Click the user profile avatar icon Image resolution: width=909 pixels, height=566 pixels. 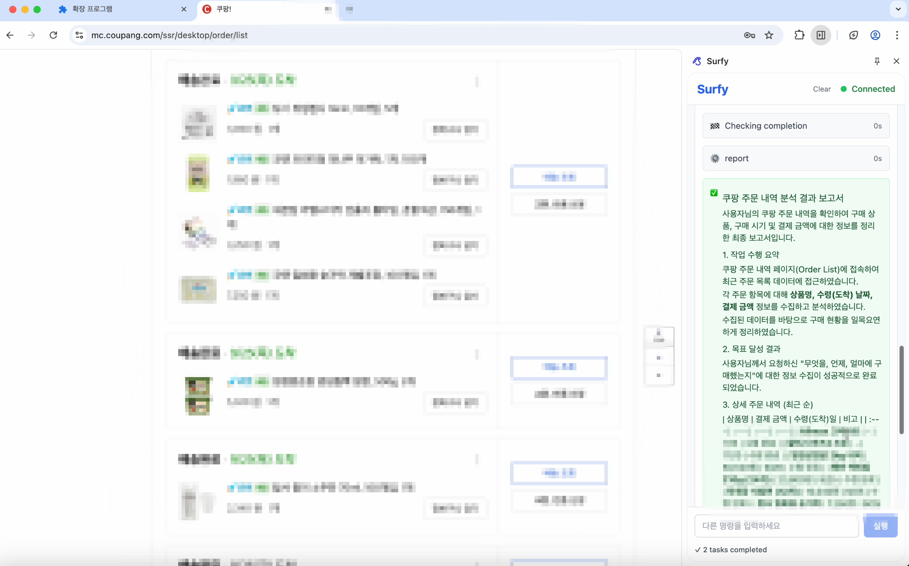point(875,35)
